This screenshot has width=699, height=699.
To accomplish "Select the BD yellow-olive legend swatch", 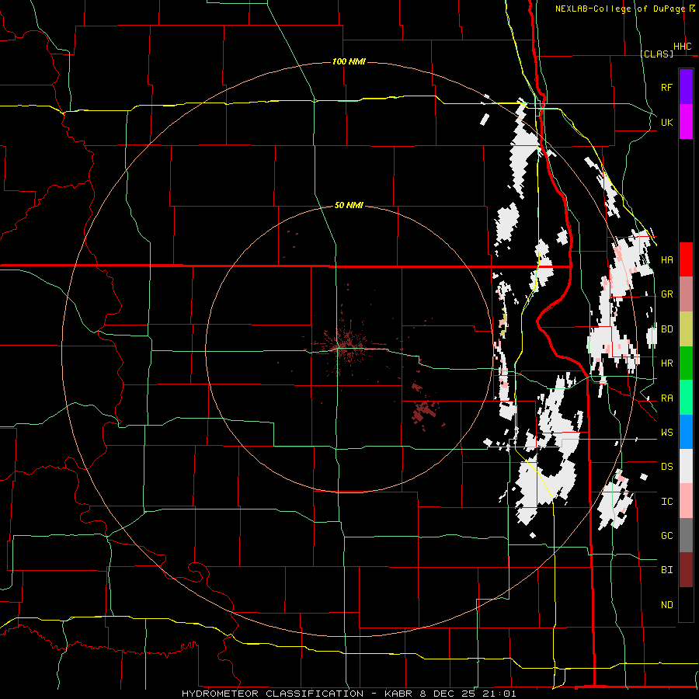I will (686, 329).
